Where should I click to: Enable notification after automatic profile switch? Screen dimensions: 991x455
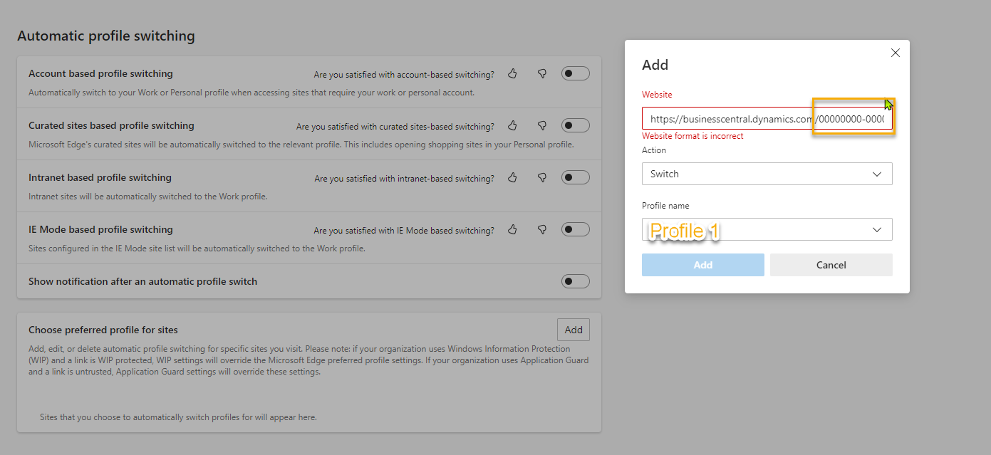click(575, 281)
